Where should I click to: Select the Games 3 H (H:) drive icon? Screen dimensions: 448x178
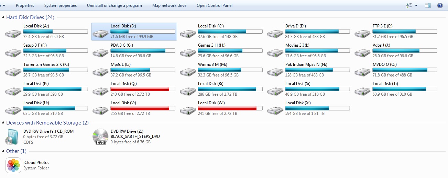point(188,53)
